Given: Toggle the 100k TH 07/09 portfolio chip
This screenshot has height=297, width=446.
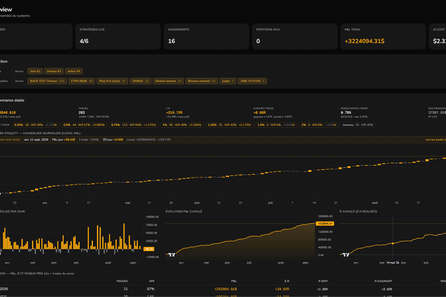Looking at the screenshot, I should (x=252, y=81).
